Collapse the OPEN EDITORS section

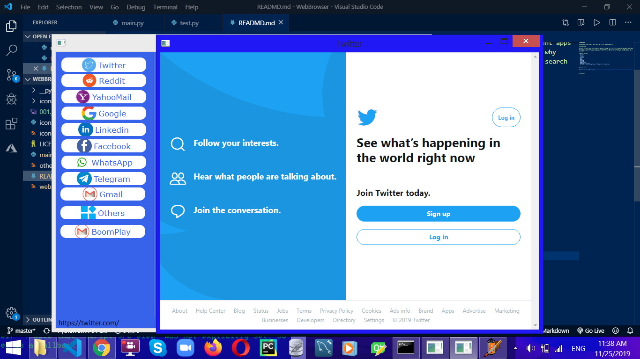coord(37,36)
